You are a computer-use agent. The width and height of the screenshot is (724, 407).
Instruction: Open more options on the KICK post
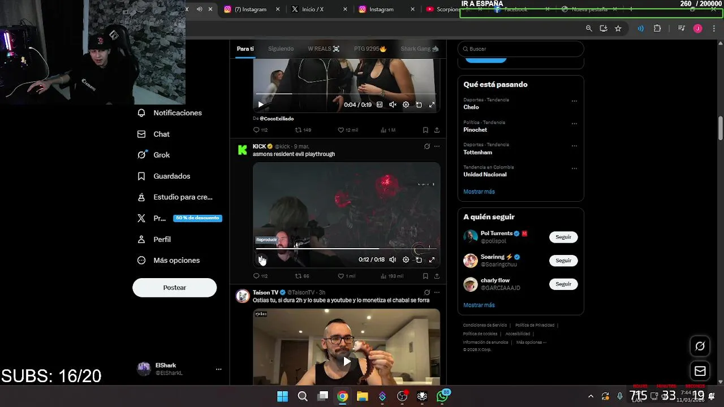[437, 146]
